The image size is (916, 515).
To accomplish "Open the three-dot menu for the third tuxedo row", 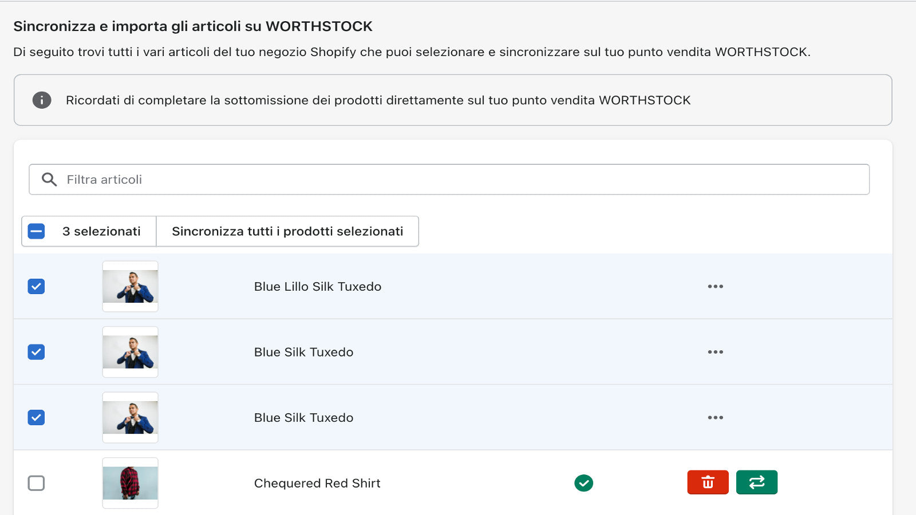I will click(715, 418).
